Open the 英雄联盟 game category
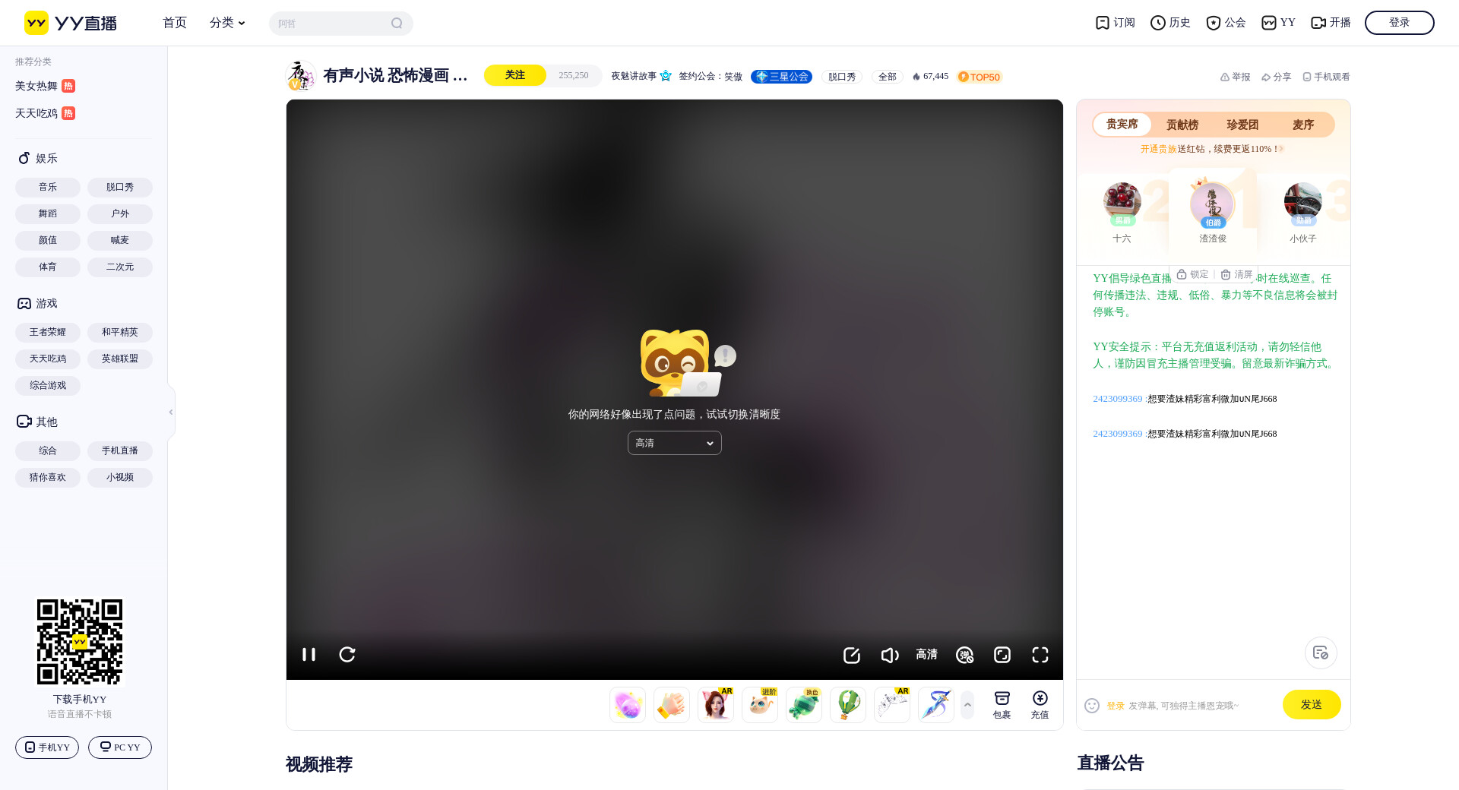 [x=120, y=359]
